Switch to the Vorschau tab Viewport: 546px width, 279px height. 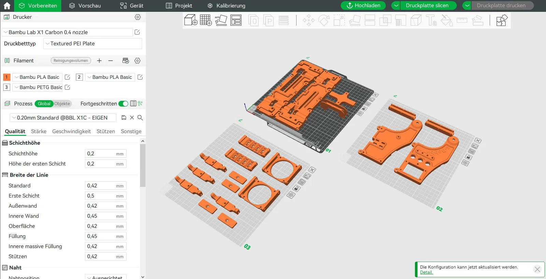(85, 6)
